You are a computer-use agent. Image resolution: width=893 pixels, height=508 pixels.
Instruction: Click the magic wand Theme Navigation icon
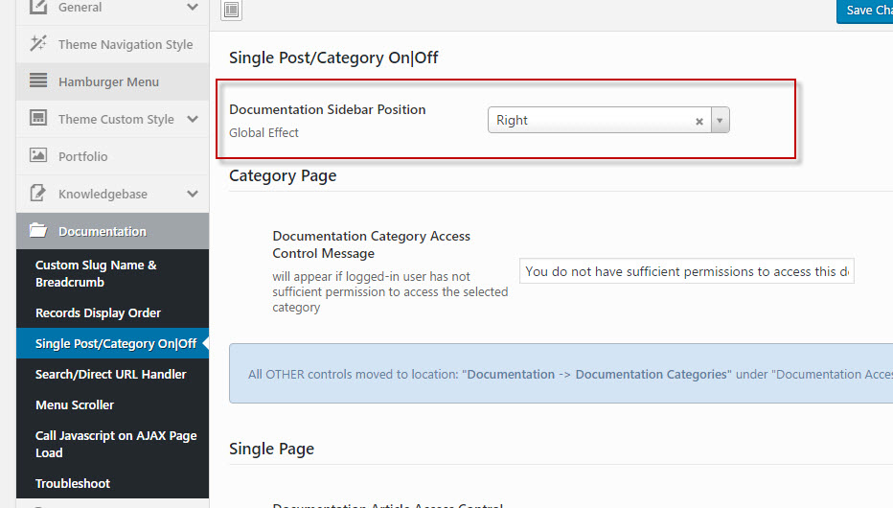pyautogui.click(x=38, y=44)
